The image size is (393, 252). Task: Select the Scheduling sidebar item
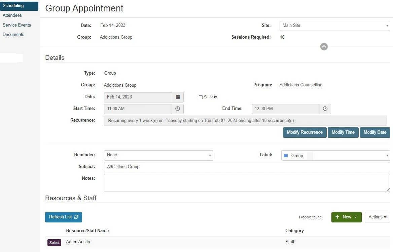(x=13, y=6)
